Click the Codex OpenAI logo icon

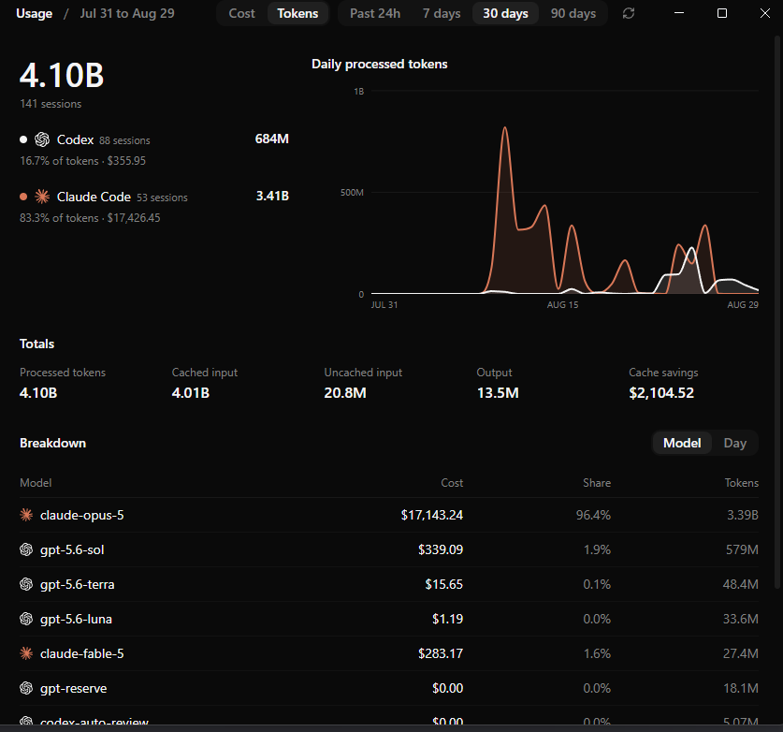pos(42,139)
